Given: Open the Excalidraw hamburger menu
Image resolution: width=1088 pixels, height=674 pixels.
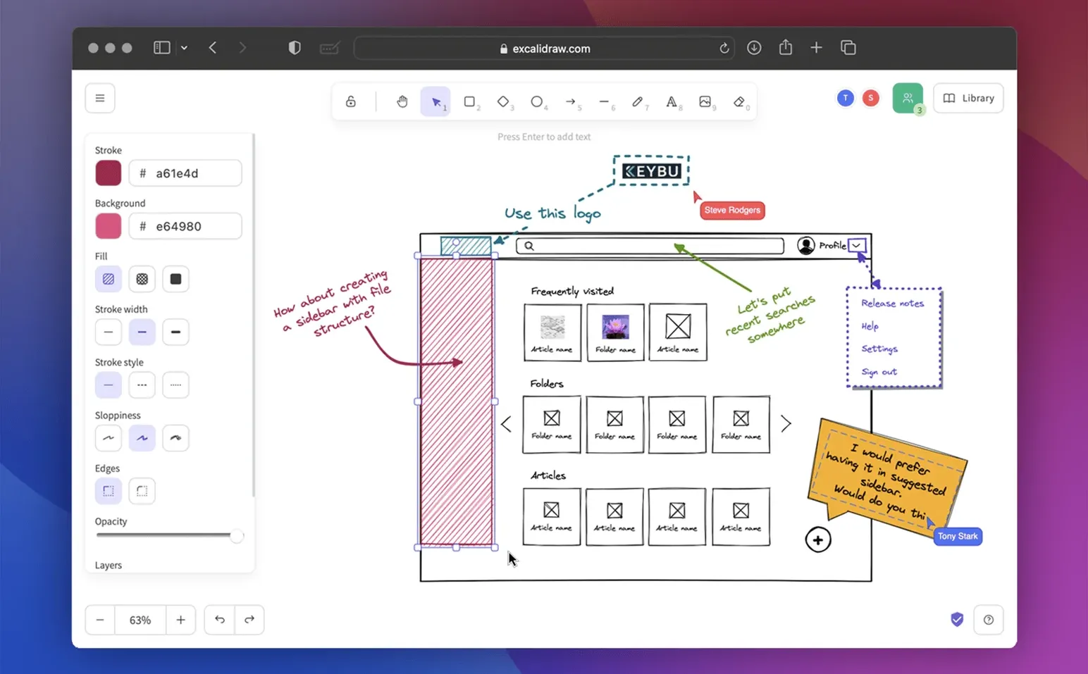Looking at the screenshot, I should coord(100,98).
